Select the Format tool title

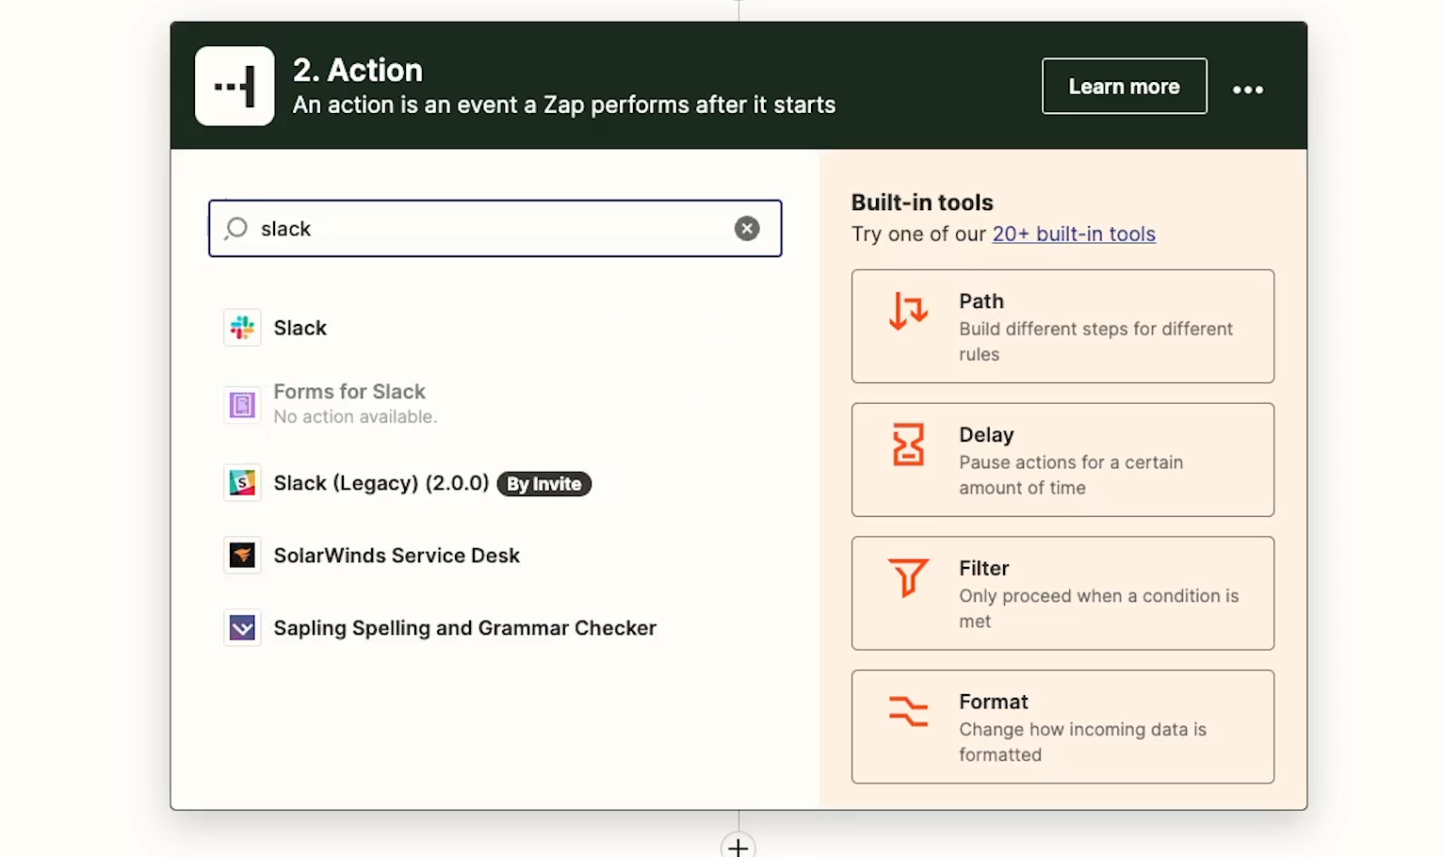click(994, 702)
